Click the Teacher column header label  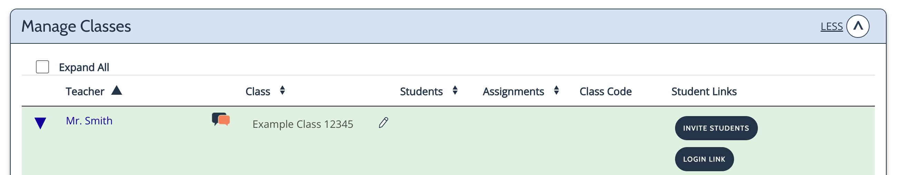coord(85,92)
